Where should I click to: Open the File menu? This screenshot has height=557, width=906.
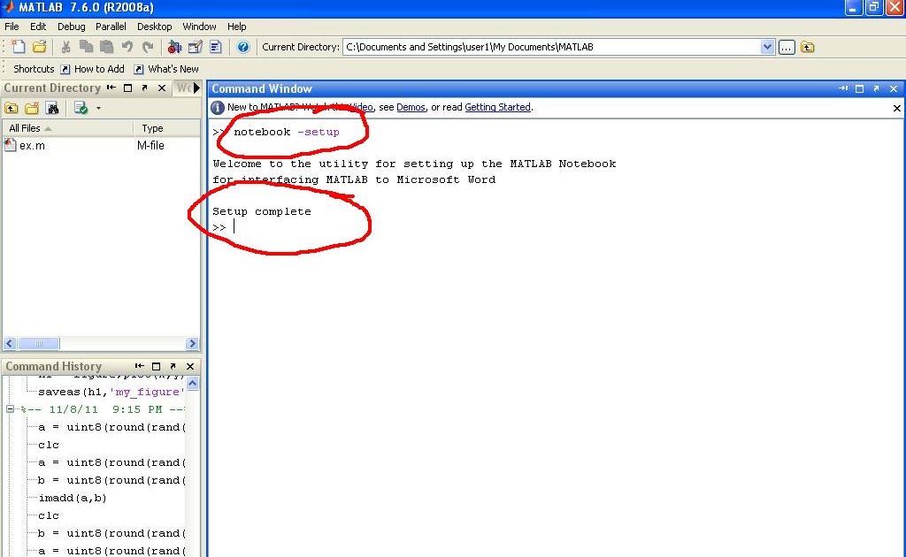coord(12,27)
